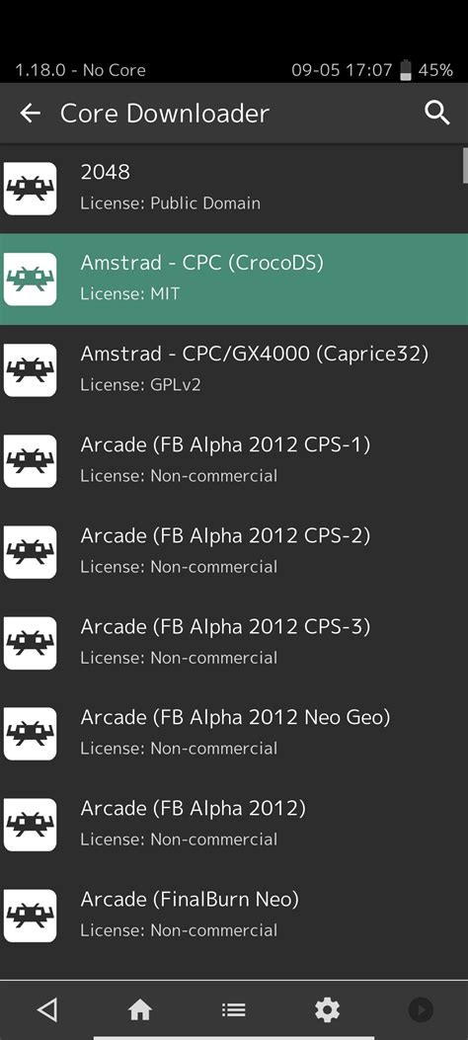Screen dimensions: 468x1040
Task: Tap the 2048 core icon
Action: (30, 189)
